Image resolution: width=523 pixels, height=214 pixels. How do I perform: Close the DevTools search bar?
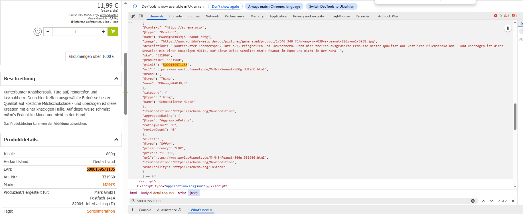pos(513,201)
